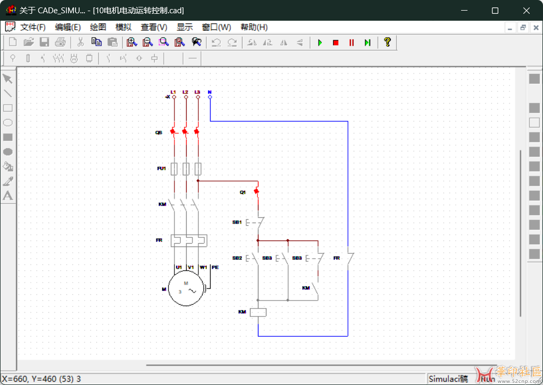
Task: Select the hollow rectangle tool
Action: tap(7, 108)
